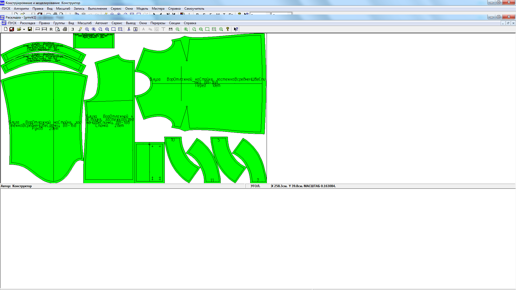Viewport: 516px width, 290px height.
Task: Open the Группы menu
Action: (x=59, y=23)
